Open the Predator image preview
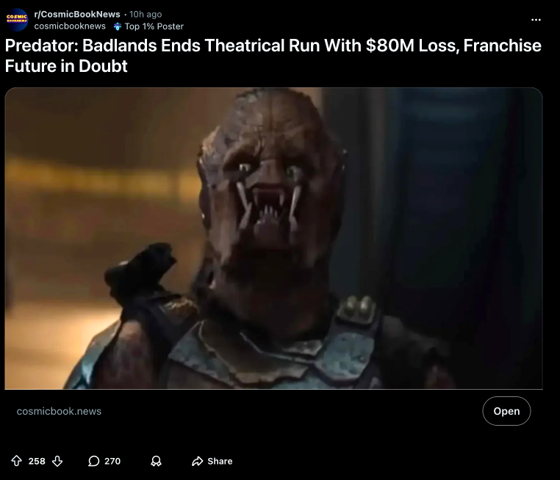 [x=273, y=239]
